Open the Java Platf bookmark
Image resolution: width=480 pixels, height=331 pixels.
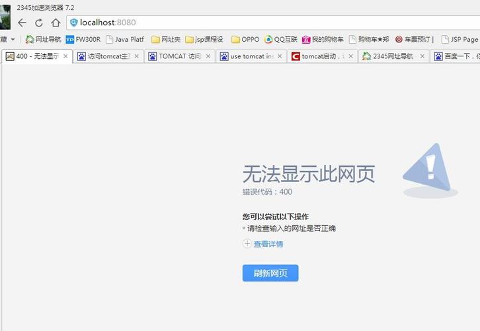[124, 39]
